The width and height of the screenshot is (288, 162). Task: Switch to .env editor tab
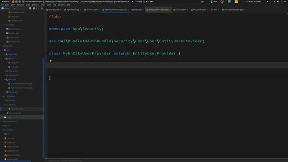tap(215, 10)
